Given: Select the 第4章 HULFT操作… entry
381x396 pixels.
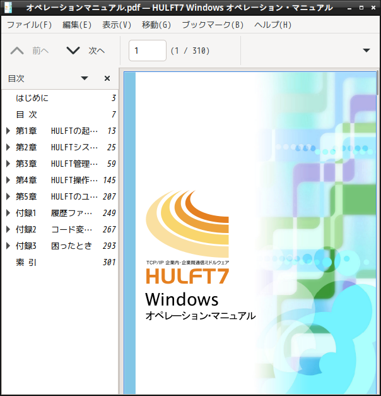Looking at the screenshot, I should tap(60, 180).
